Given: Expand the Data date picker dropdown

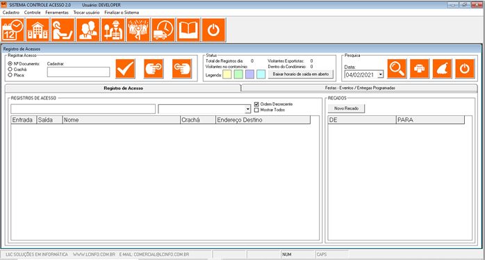Looking at the screenshot, I should pos(381,74).
